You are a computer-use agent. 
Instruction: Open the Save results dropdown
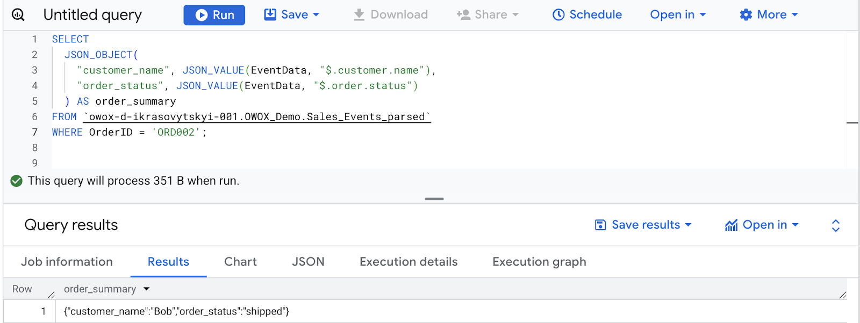[643, 225]
